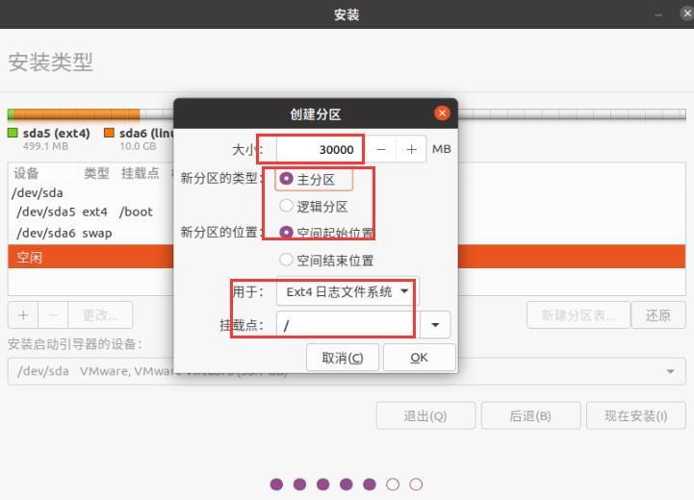Increase partition size with plus button

coord(411,149)
